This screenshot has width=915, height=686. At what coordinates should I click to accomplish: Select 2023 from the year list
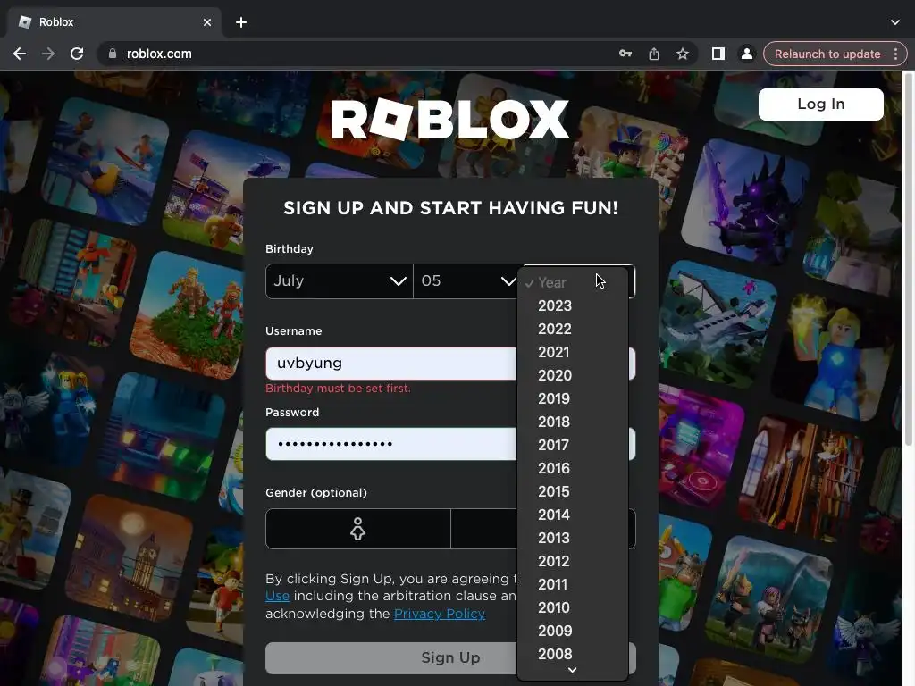(573, 305)
